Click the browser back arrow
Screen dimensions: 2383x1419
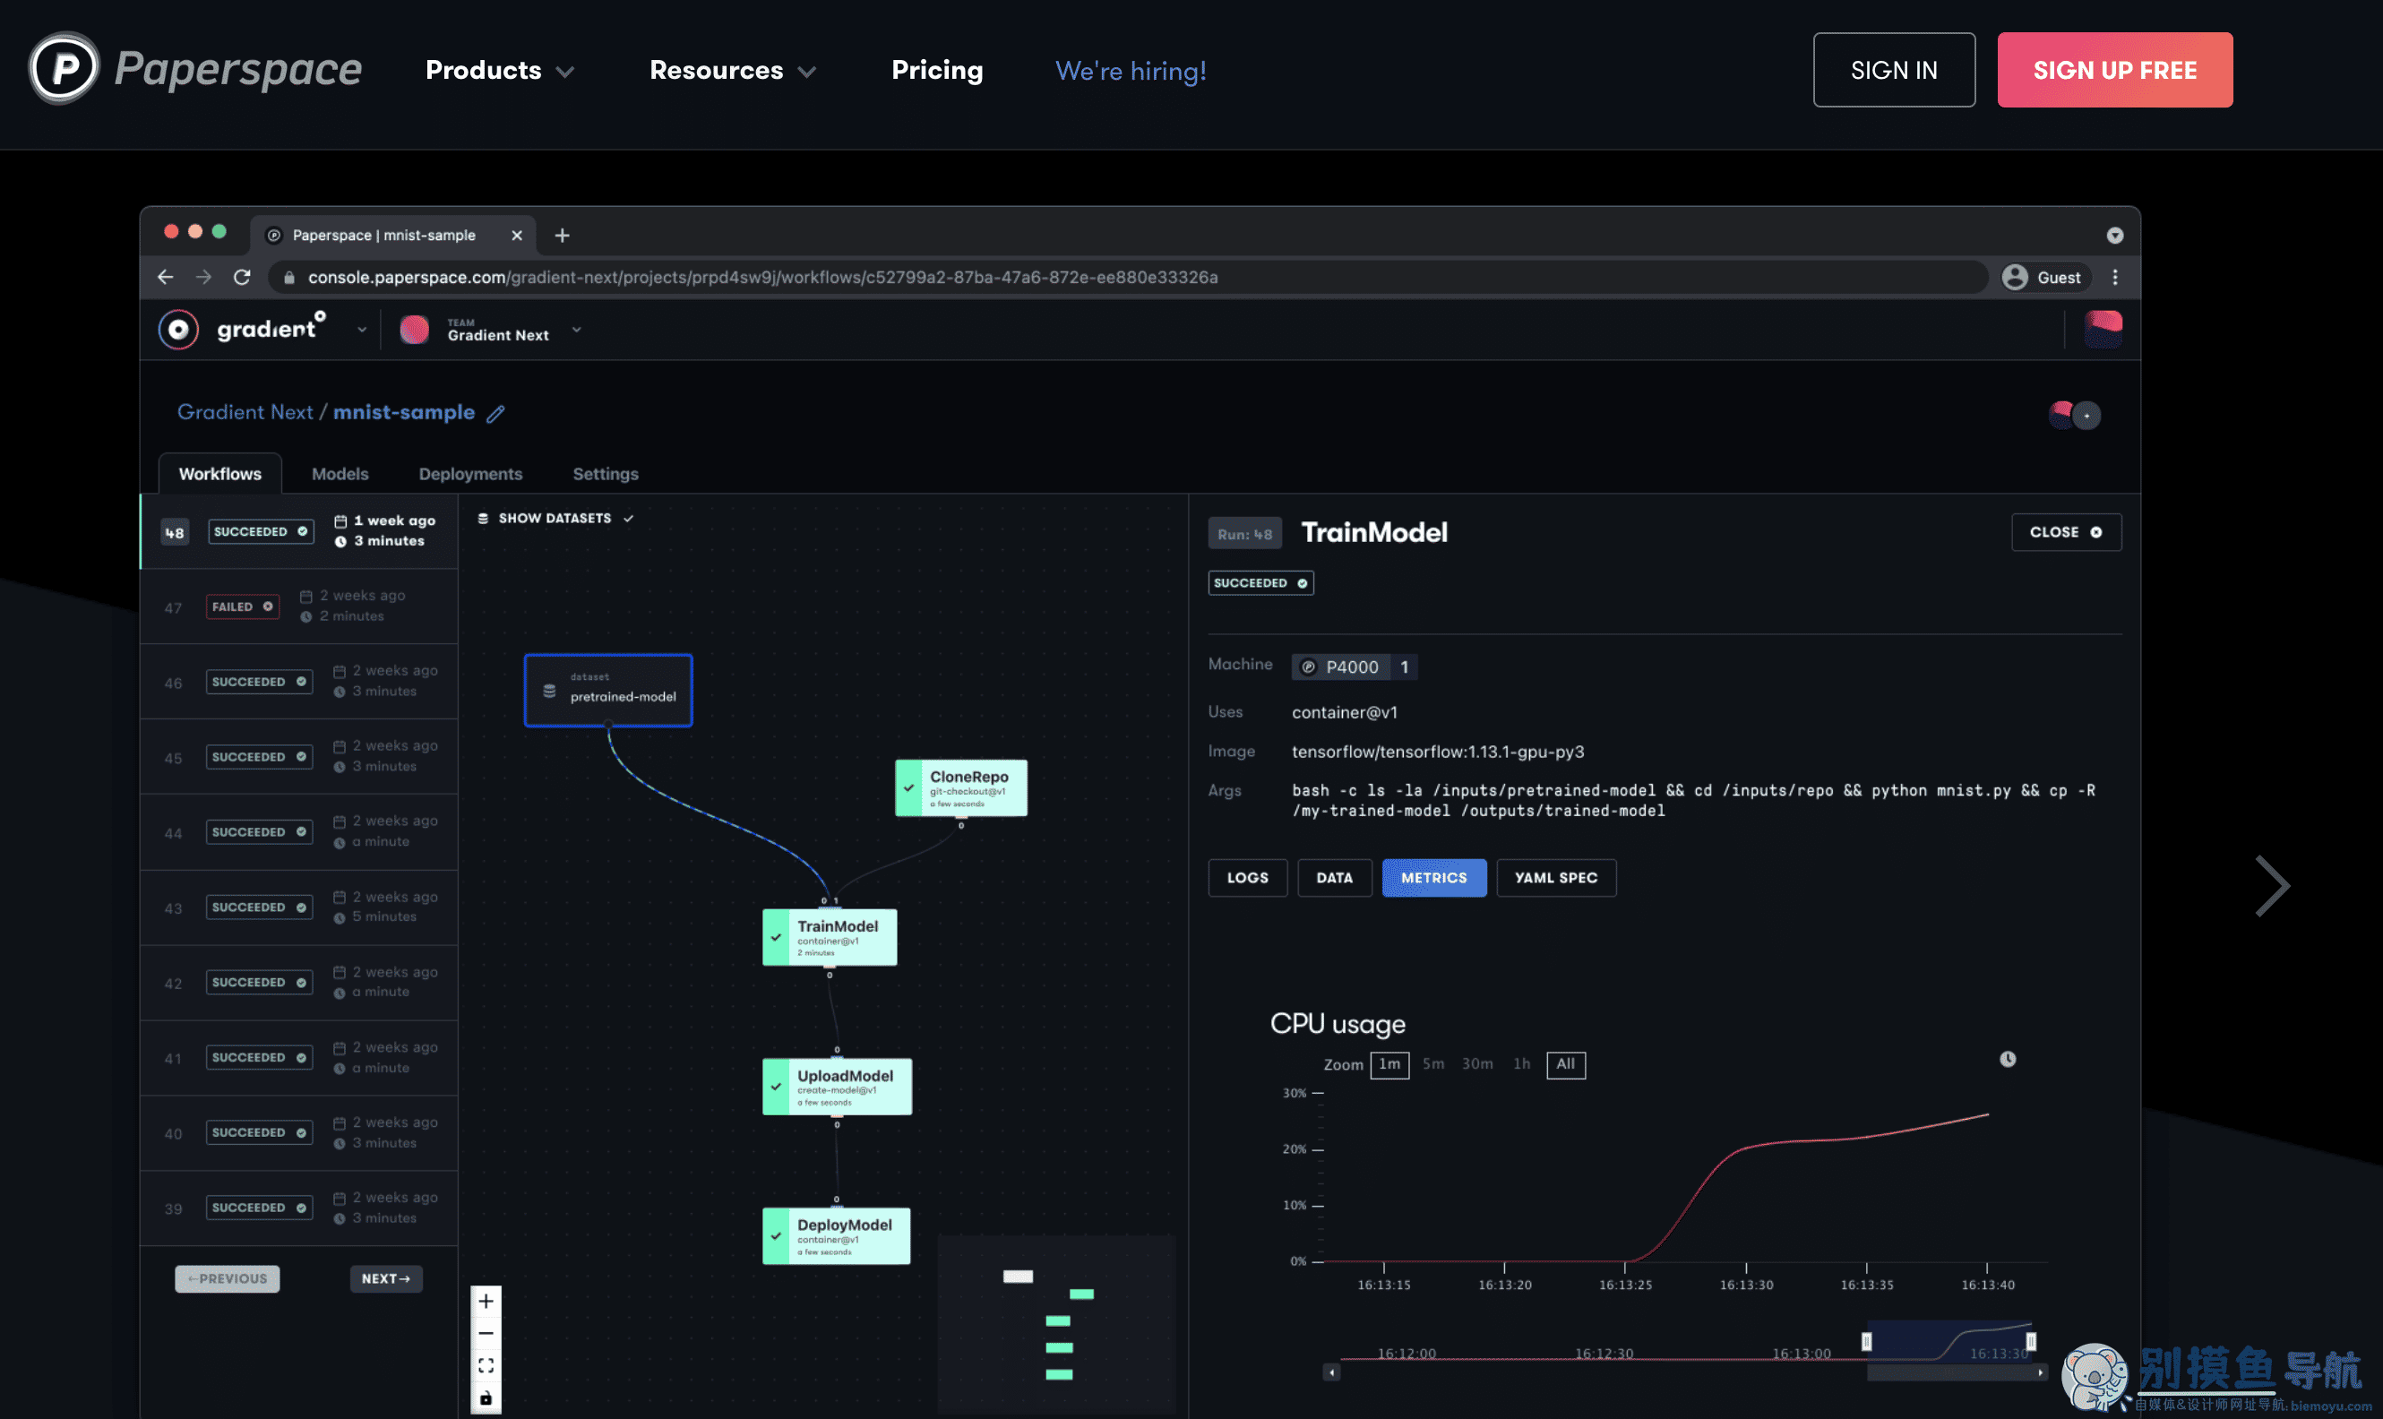pos(165,278)
